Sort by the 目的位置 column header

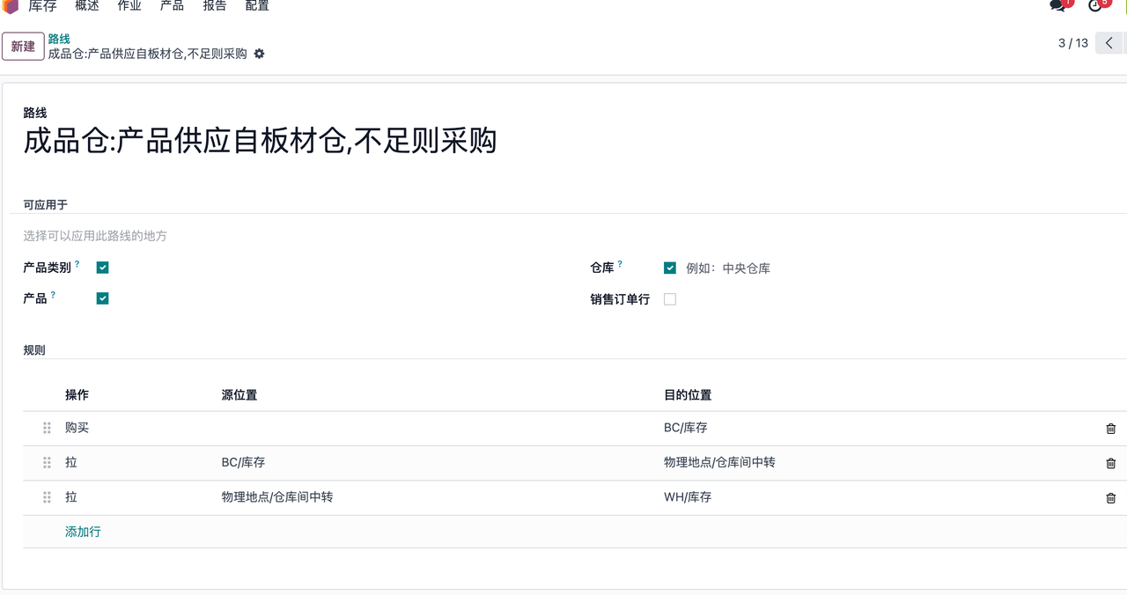688,395
